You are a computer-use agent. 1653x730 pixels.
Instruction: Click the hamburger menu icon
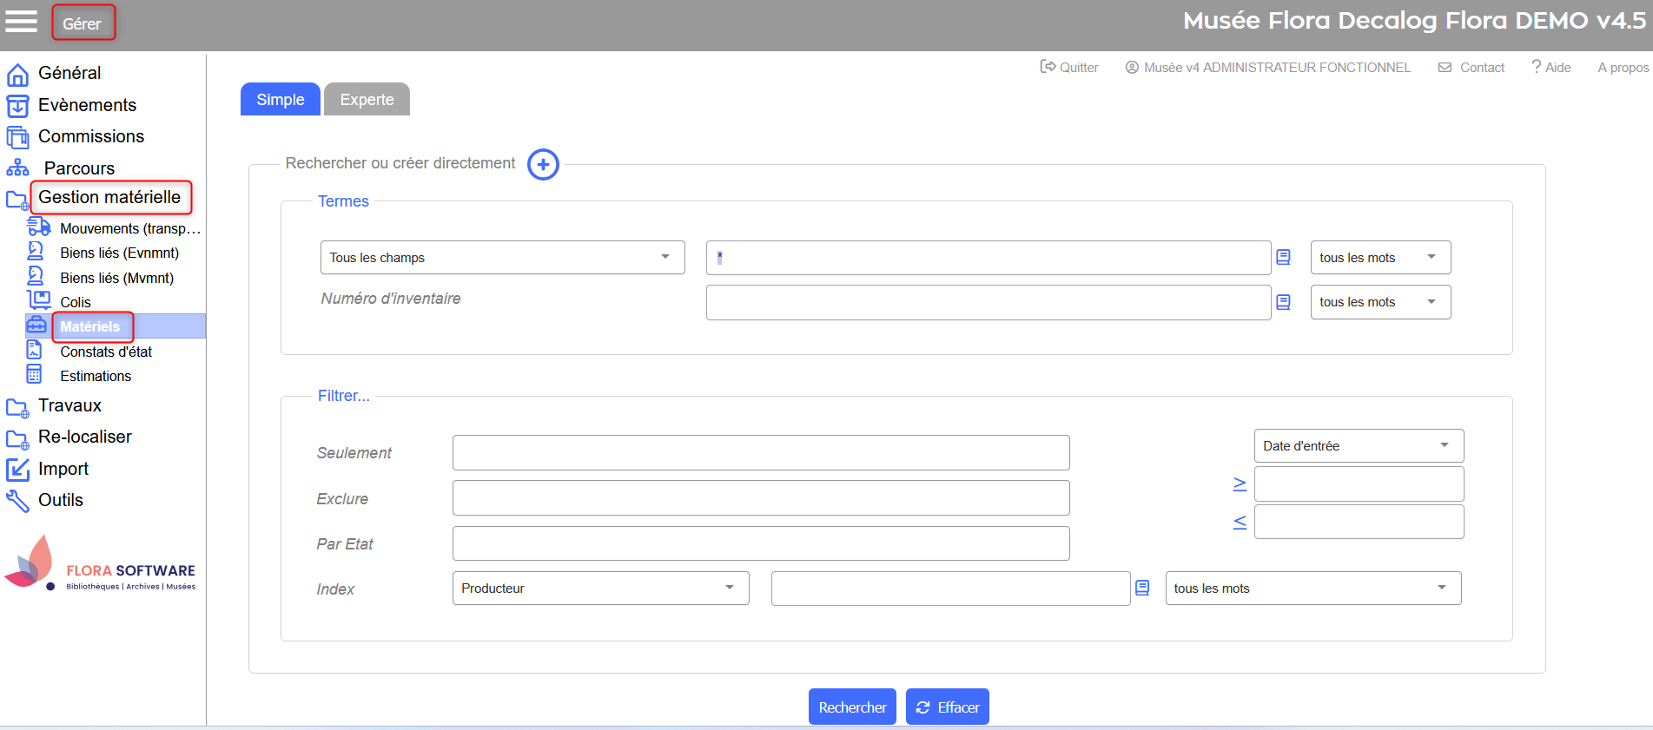click(x=21, y=22)
